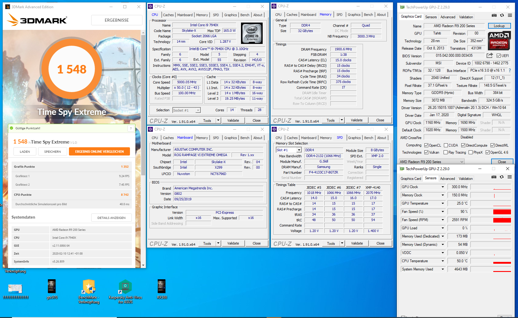
Task: Toggle the Ray Tracing checkbox
Action: coord(445,152)
